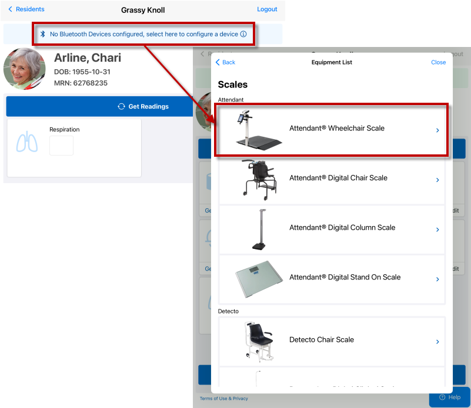Go back to Residents list

pos(26,9)
